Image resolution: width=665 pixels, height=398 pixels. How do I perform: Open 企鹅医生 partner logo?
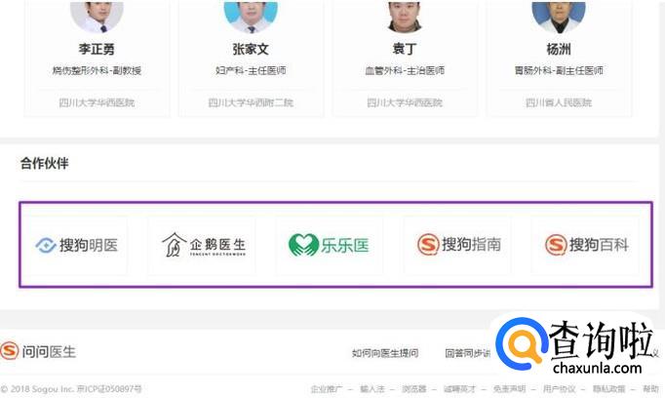pos(202,245)
